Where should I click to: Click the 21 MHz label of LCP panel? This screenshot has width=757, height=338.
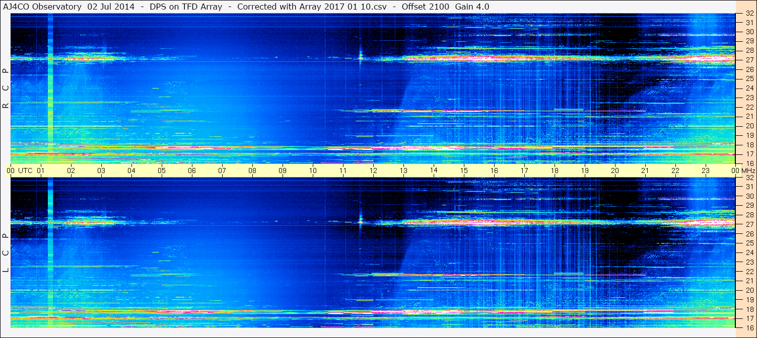[749, 281]
